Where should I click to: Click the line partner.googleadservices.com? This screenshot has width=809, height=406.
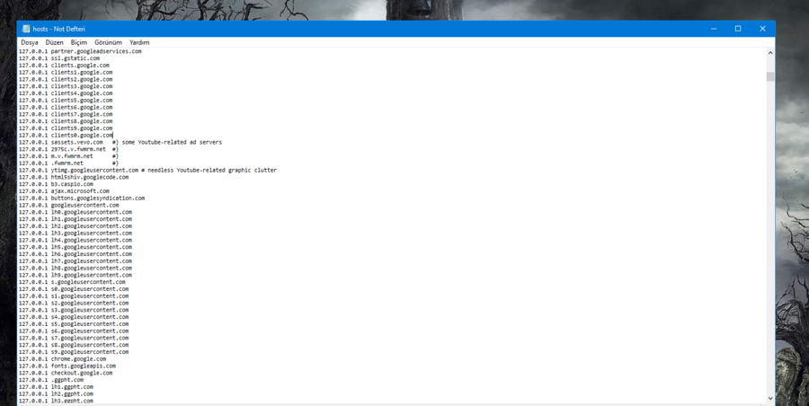[x=80, y=51]
